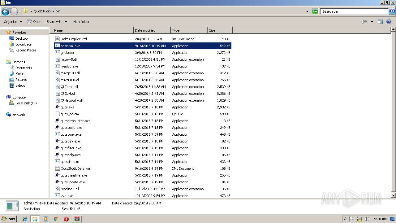Open Local Disk (C:)
The height and width of the screenshot is (223, 396).
tap(26, 103)
